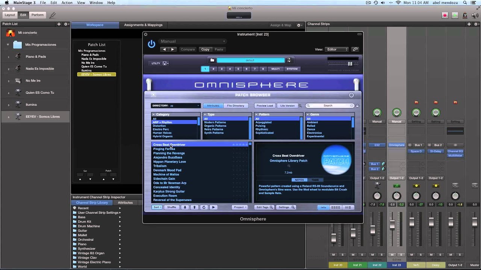
Task: Adjust the Omnisphere master volume slider
Action: pos(350,64)
